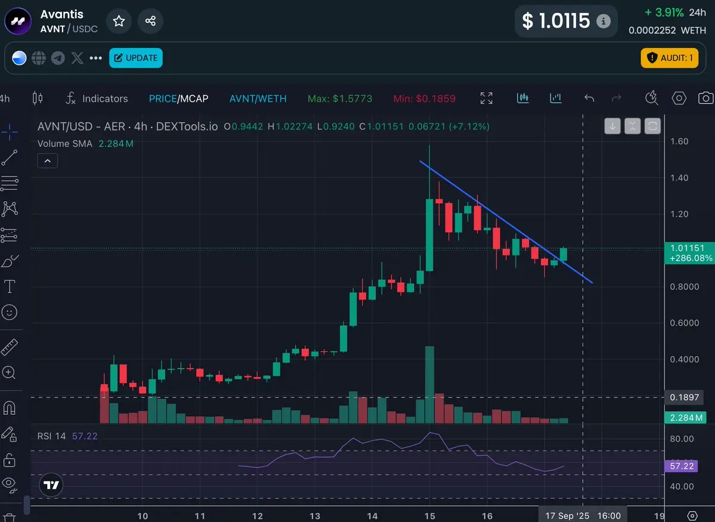
Task: Click the Min: $0.1859 label
Action: pyautogui.click(x=423, y=98)
